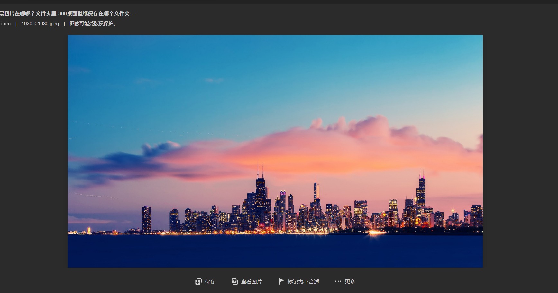The height and width of the screenshot is (293, 558).
Task: Click the 查看图片 label text
Action: [252, 281]
